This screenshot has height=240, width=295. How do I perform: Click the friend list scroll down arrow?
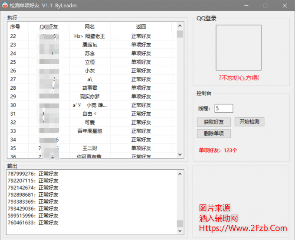click(x=180, y=155)
